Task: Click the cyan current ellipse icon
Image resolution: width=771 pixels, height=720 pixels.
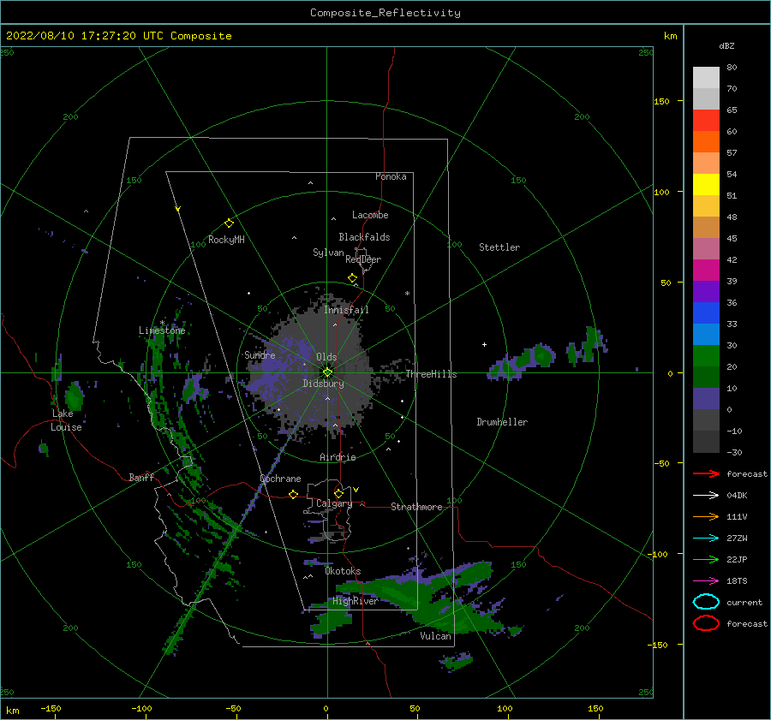Action: click(x=706, y=602)
